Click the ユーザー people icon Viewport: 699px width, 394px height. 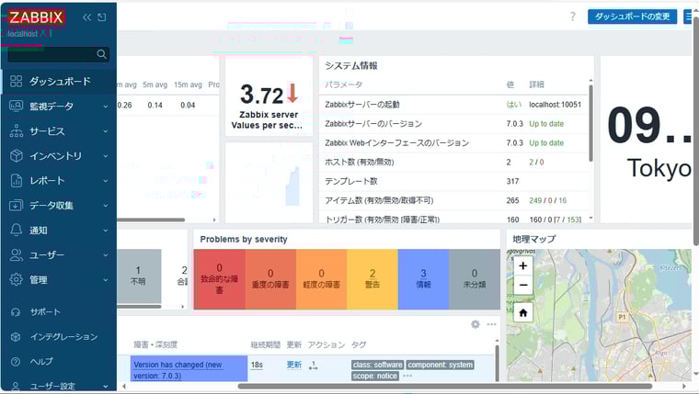[16, 255]
